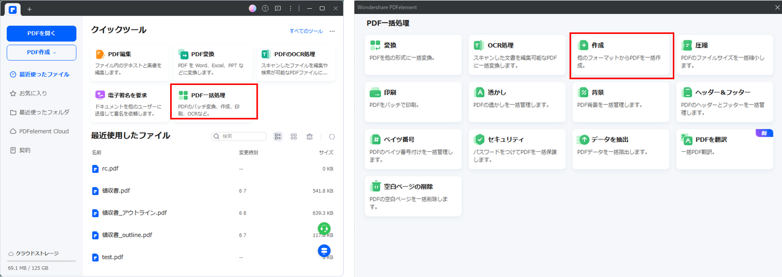Open the 印刷 batch print card
782x277 pixels.
click(x=413, y=102)
